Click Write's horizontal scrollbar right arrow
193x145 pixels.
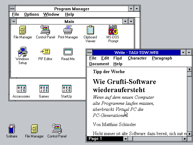point(184,139)
